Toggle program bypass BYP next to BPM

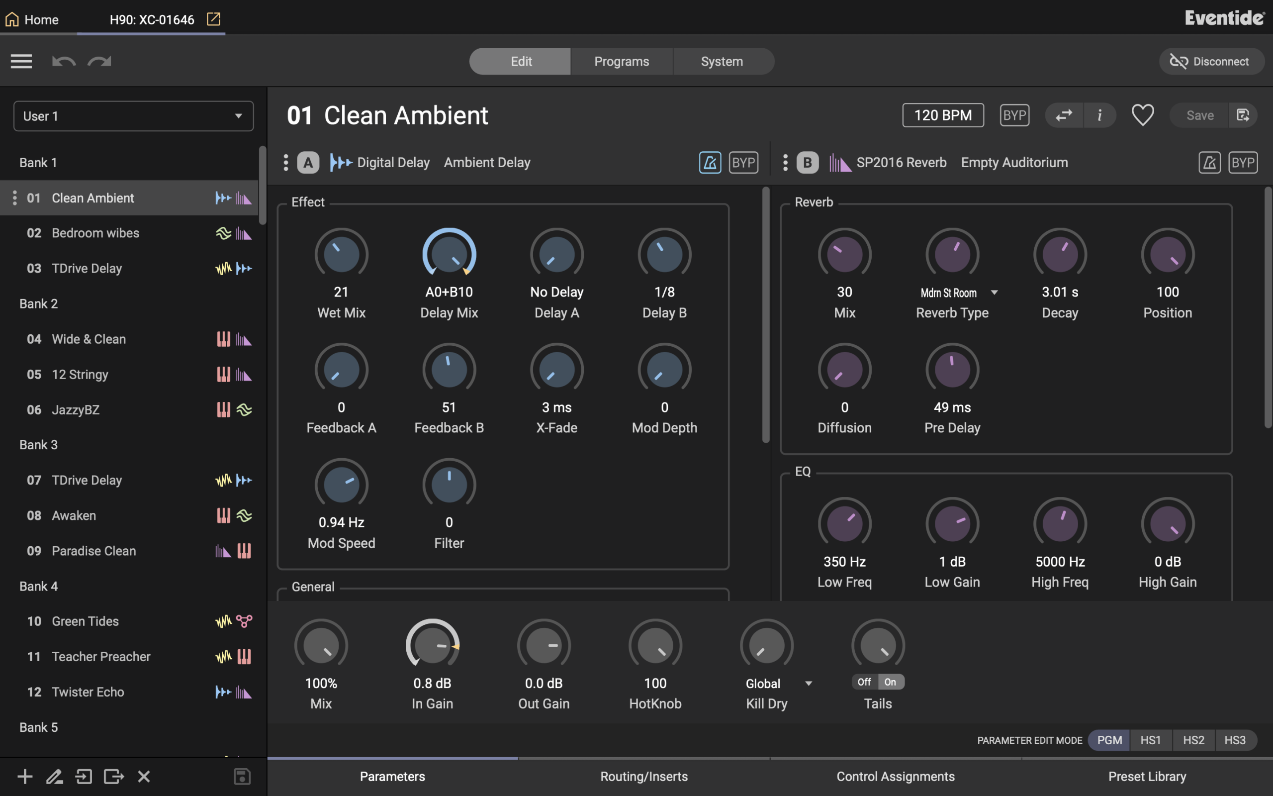(1014, 115)
